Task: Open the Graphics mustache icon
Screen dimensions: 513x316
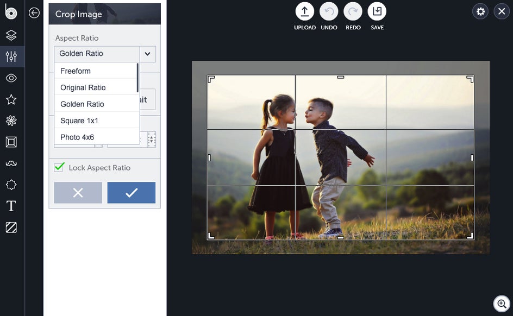Action: [11, 163]
